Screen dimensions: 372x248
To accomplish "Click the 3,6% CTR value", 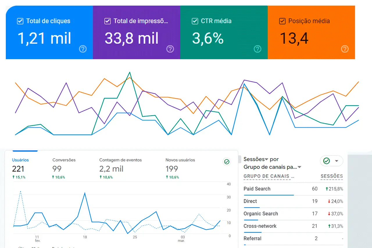I will coord(208,38).
